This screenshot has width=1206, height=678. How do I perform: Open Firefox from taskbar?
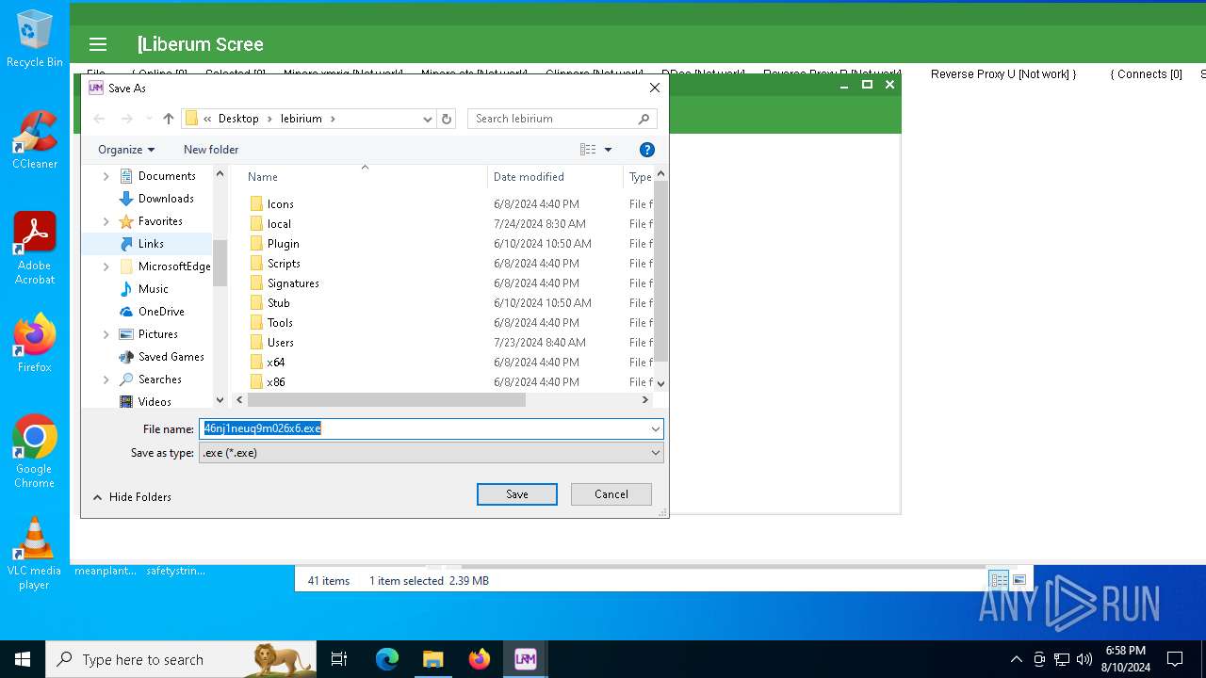point(480,659)
